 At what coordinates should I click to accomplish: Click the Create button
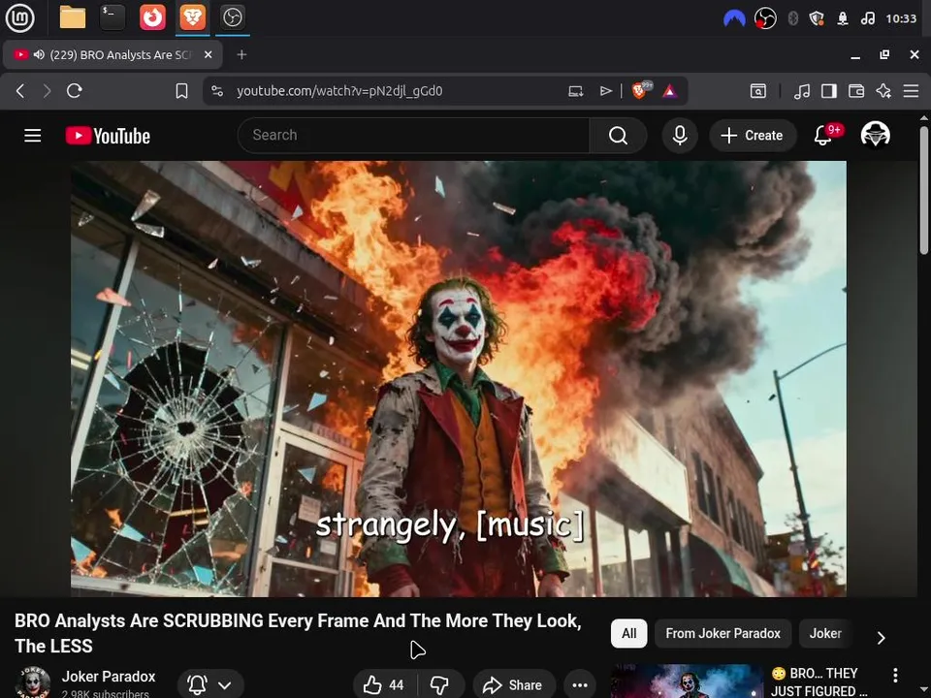click(x=753, y=136)
